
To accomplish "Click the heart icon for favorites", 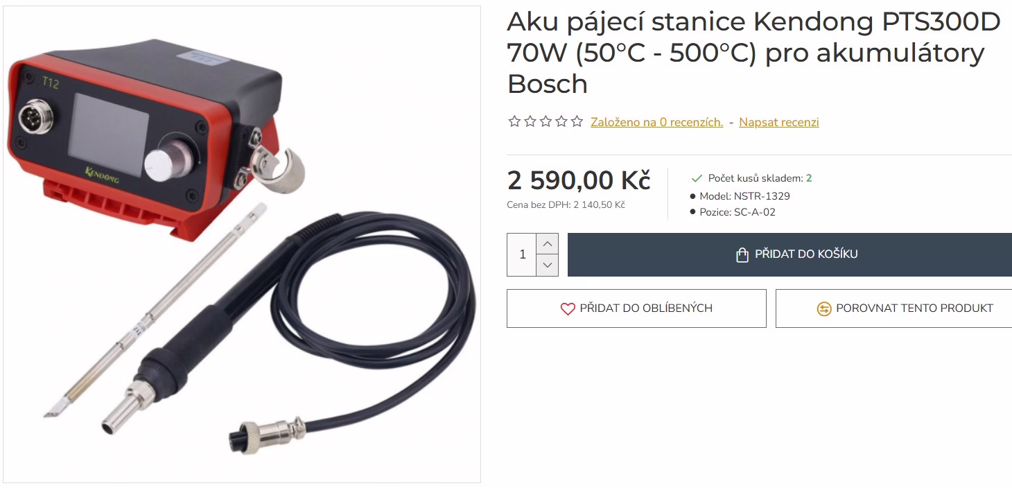I will pos(568,308).
